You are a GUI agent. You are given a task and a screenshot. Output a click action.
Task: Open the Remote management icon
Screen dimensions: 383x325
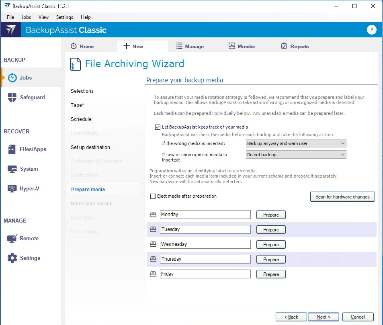point(12,239)
